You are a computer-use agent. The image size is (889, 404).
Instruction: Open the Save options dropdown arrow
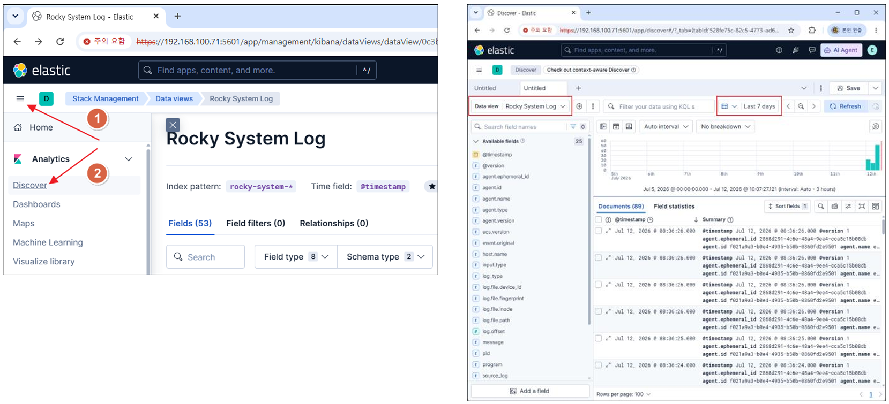[x=876, y=88]
